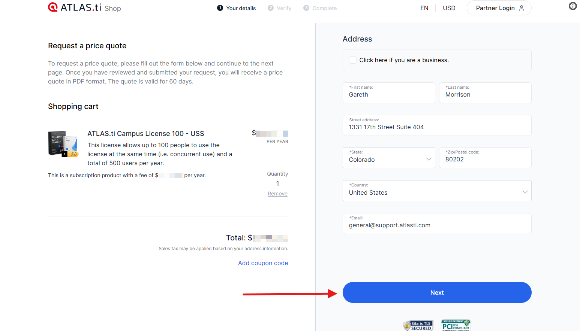Select the 'Your details' step

(237, 8)
